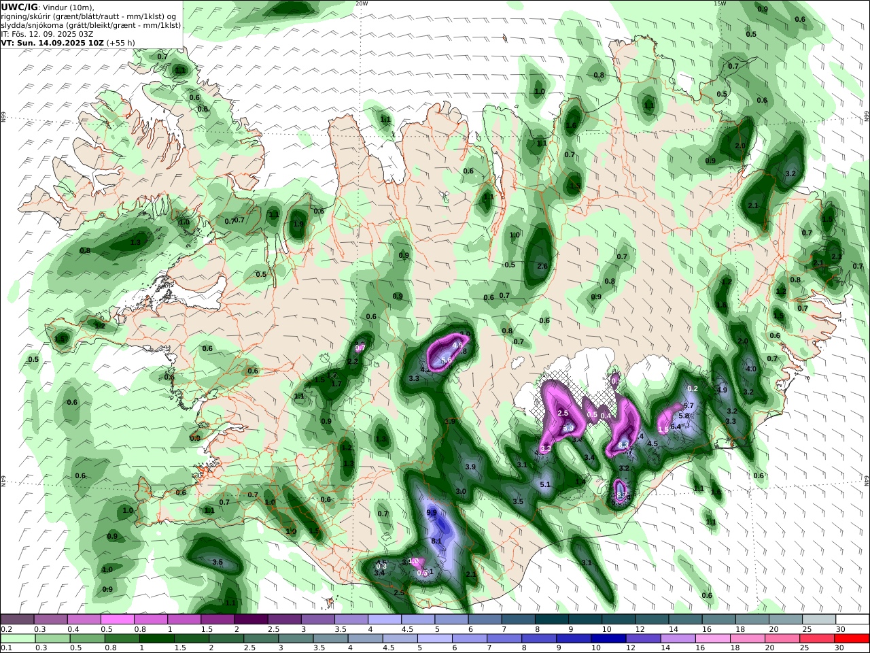
Task: Click the '30' label under the upper legend
Action: pyautogui.click(x=840, y=629)
